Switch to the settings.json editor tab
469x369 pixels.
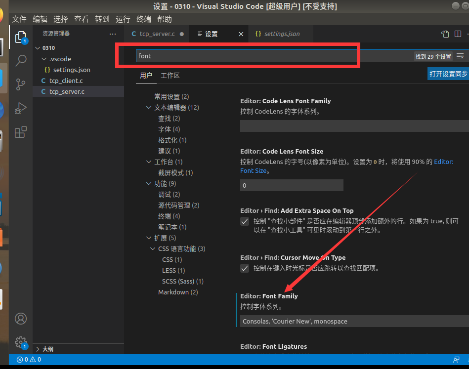(281, 34)
